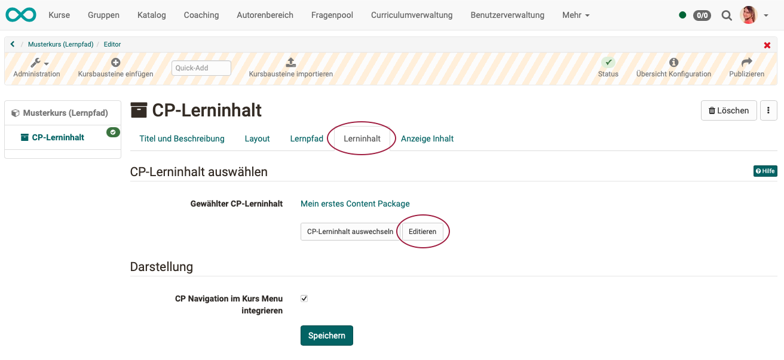Disable CP Navigation im Kurs Menu integrieren
The height and width of the screenshot is (360, 784).
[x=304, y=298]
